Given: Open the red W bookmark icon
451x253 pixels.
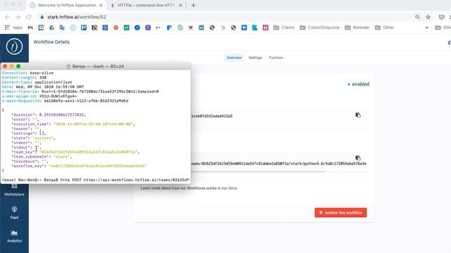Looking at the screenshot, I should 190,27.
